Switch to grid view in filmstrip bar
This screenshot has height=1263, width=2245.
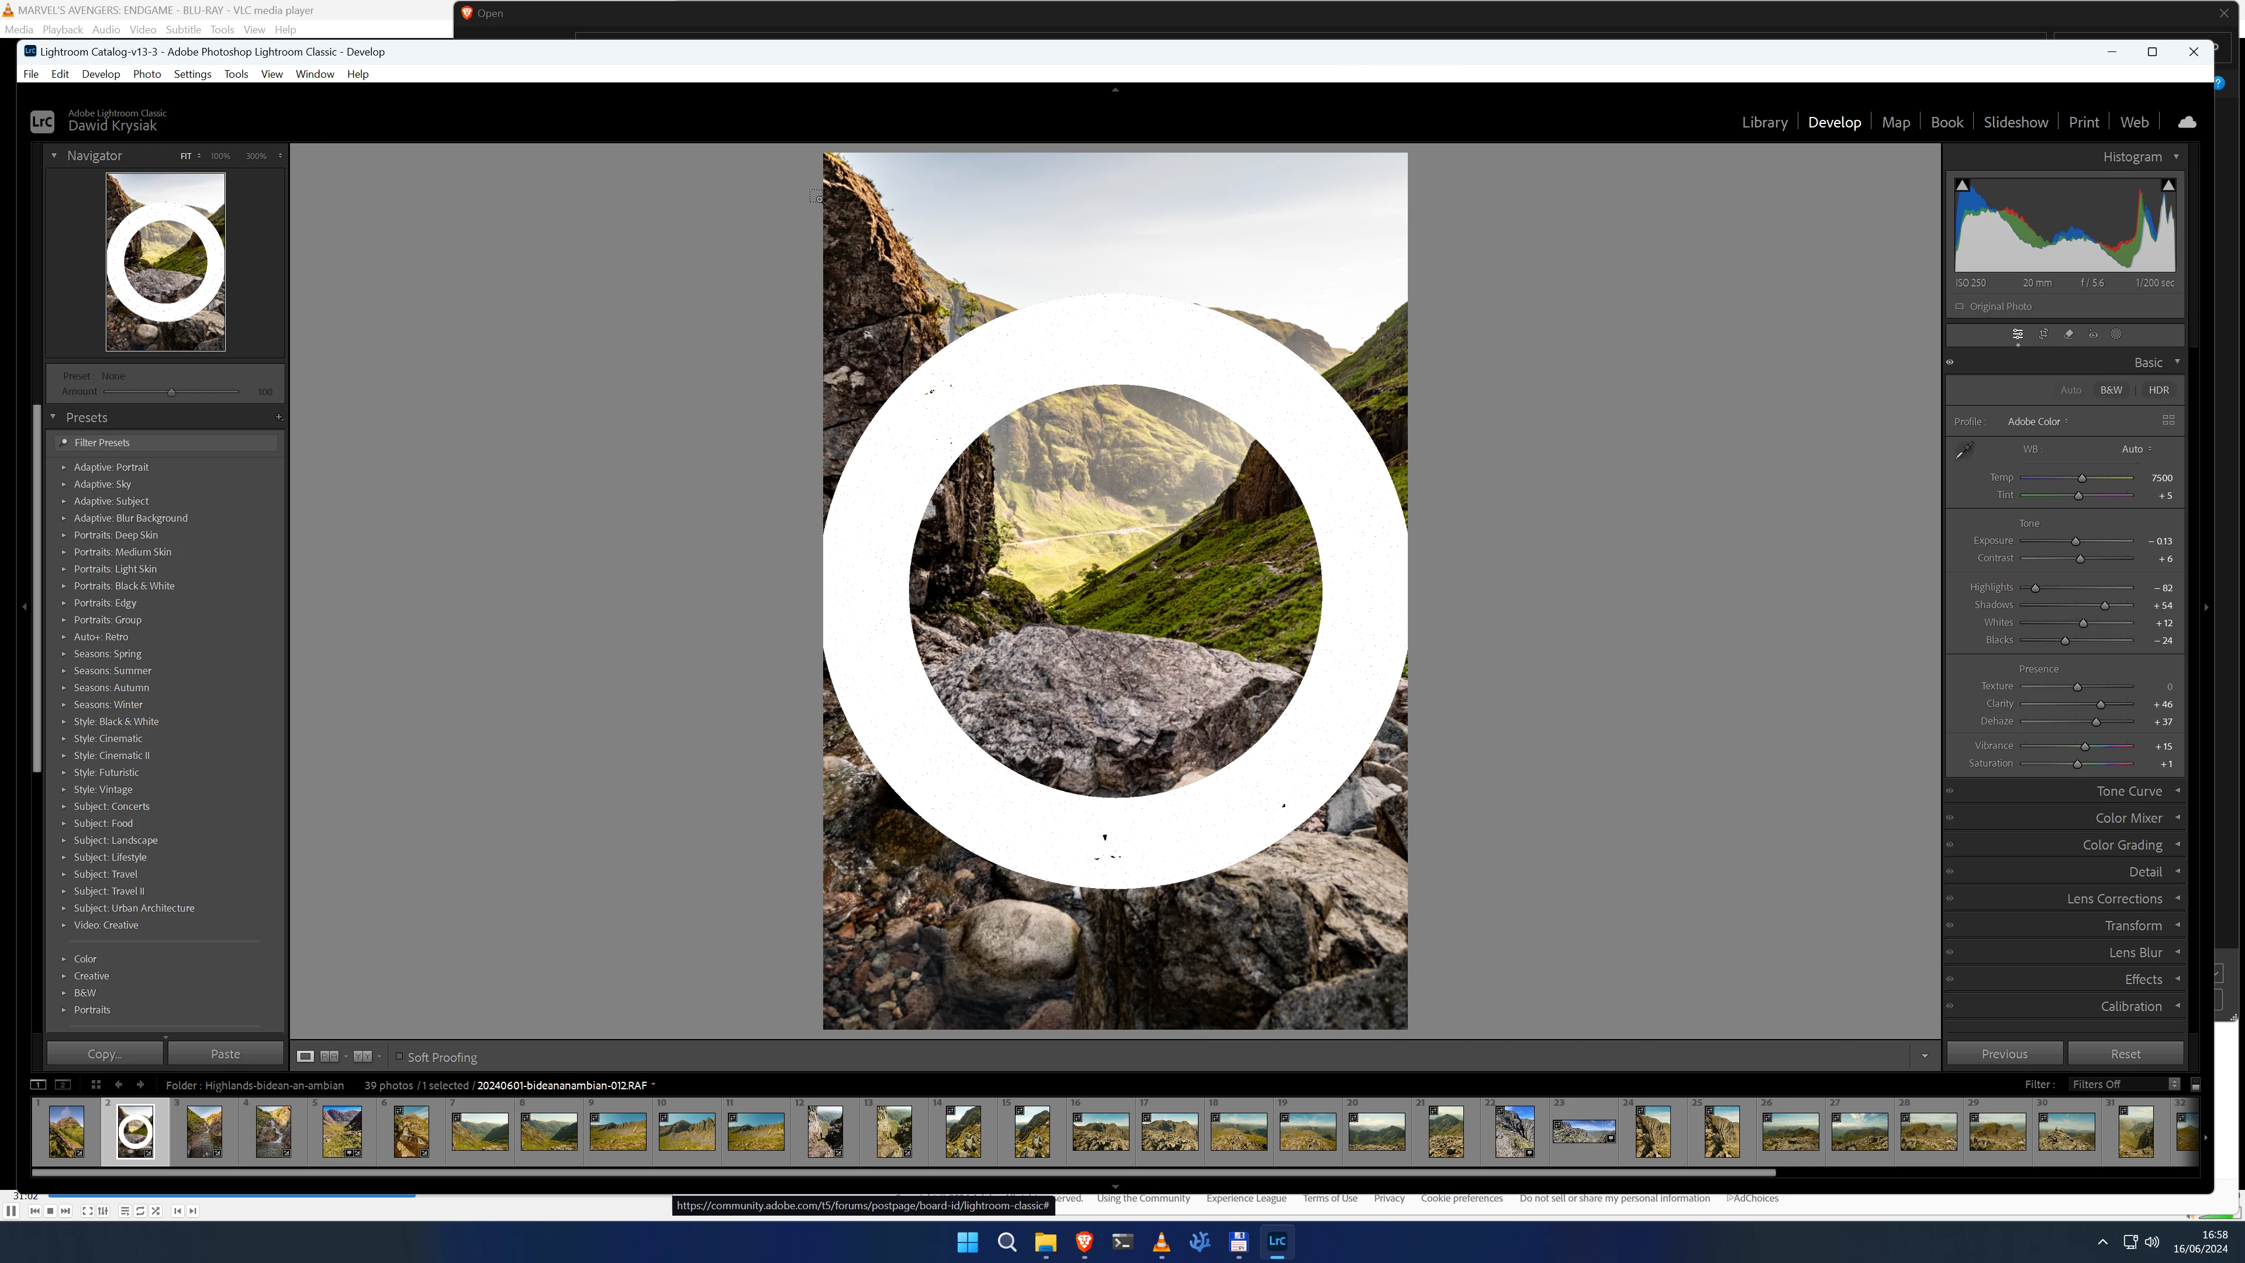(96, 1084)
